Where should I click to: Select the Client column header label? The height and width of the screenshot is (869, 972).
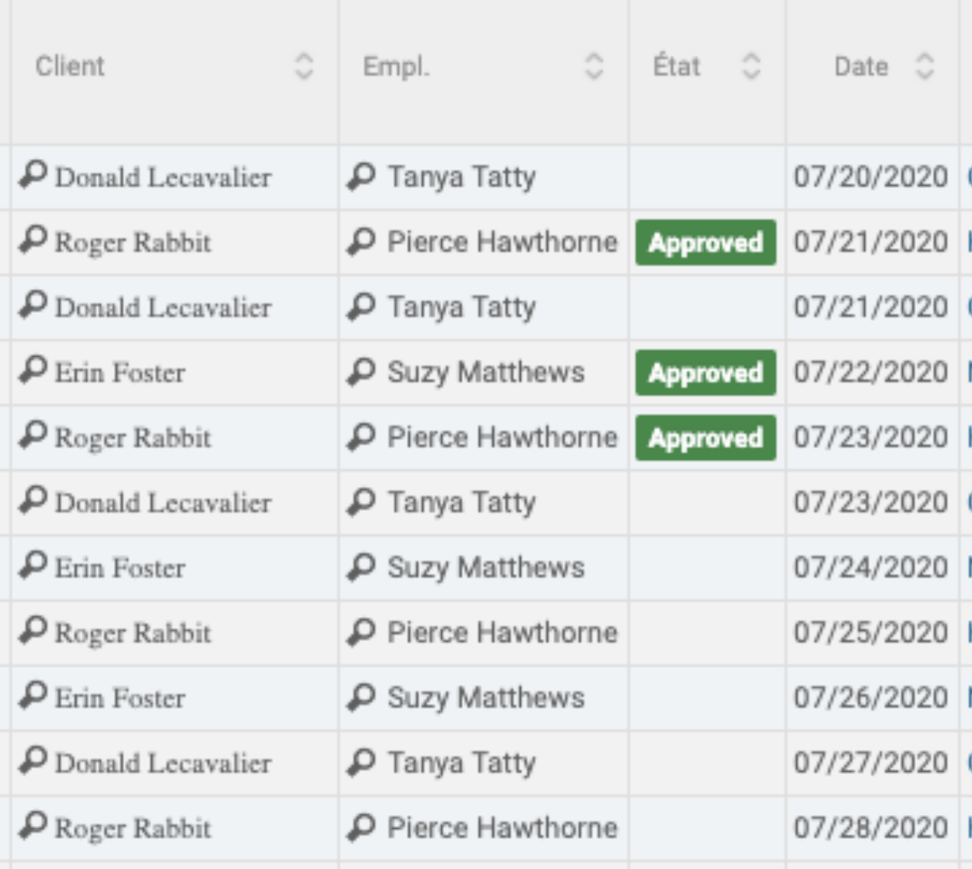tap(69, 66)
